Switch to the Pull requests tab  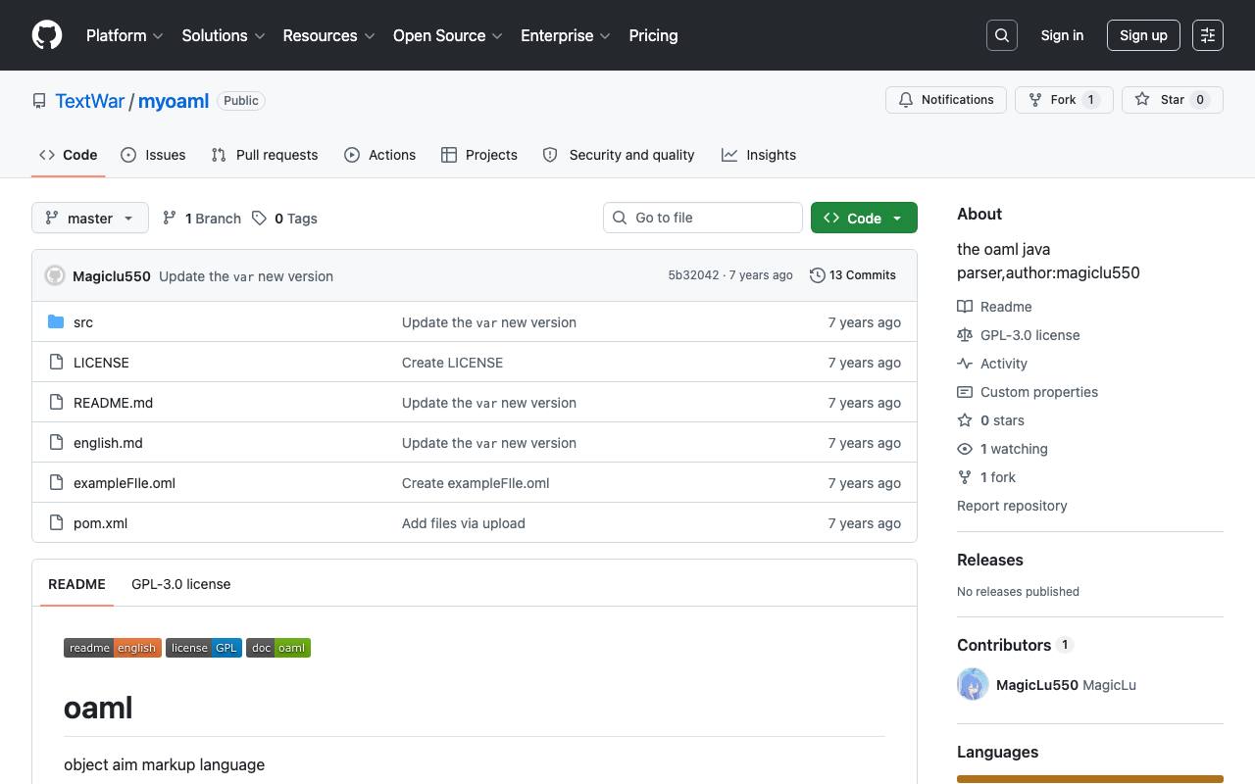click(x=265, y=155)
